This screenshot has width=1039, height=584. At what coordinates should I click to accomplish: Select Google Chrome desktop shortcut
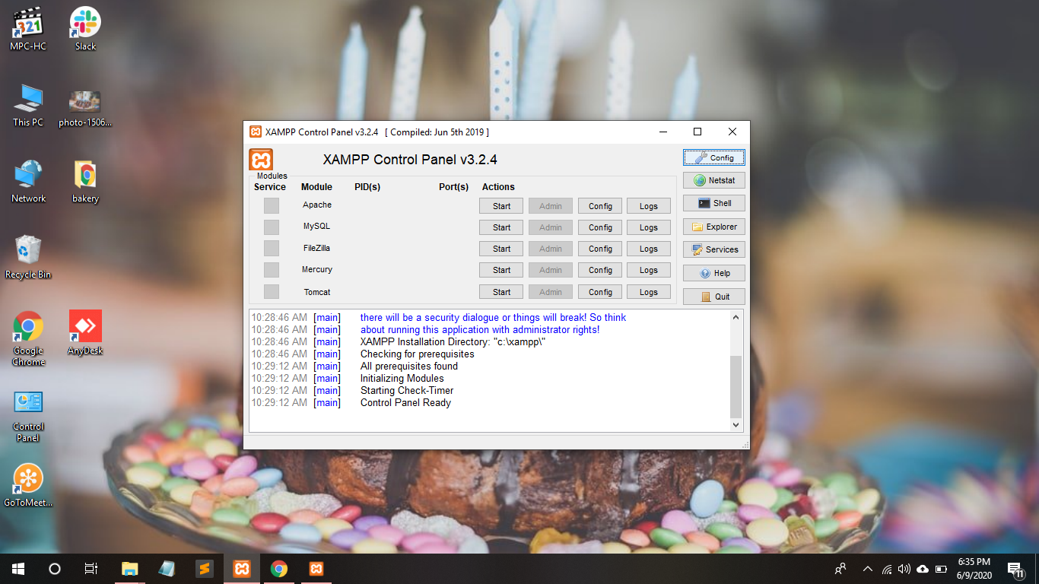coord(28,338)
